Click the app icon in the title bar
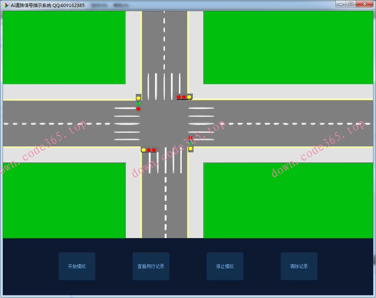Screen dimensions: 376x298 (x=6, y=5)
